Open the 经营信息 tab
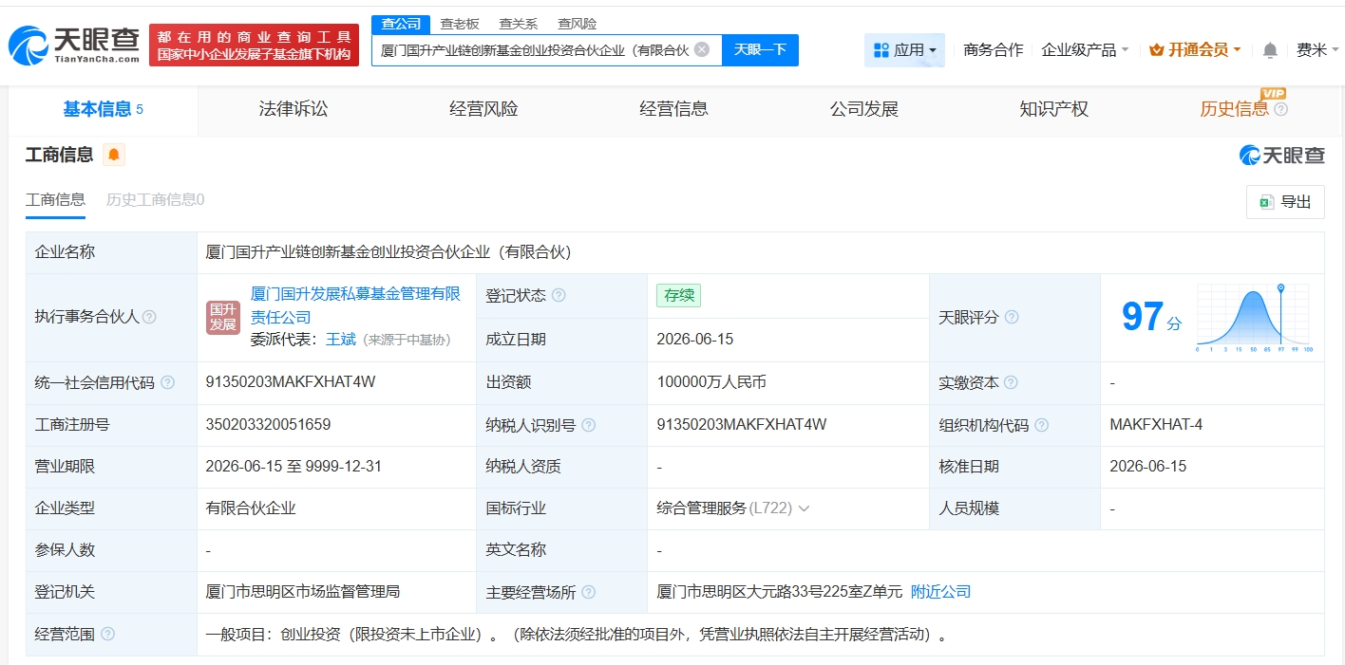 coord(673,109)
